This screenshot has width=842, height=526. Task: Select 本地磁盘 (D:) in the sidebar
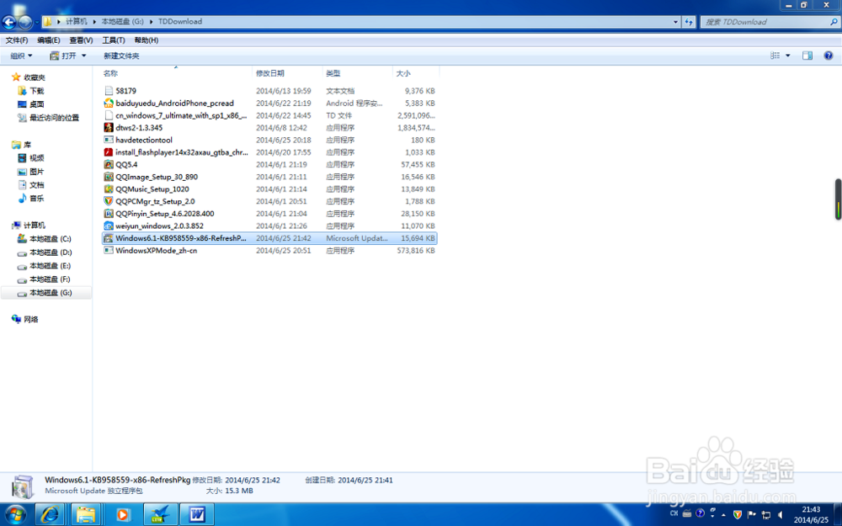coord(45,252)
